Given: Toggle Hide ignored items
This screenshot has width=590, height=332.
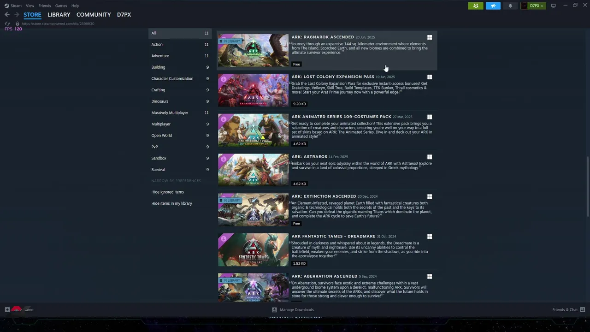Looking at the screenshot, I should [x=168, y=192].
